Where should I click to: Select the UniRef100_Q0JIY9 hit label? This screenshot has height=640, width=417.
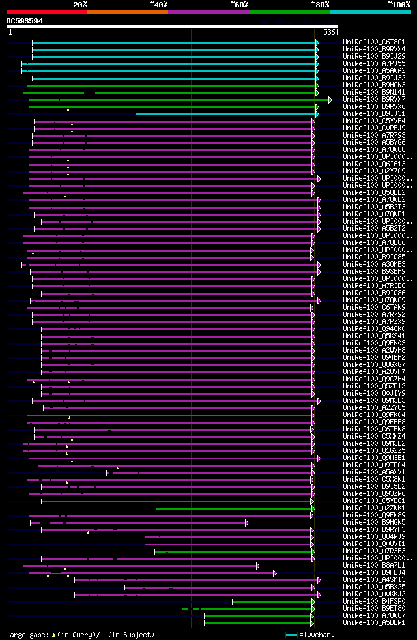pos(374,394)
